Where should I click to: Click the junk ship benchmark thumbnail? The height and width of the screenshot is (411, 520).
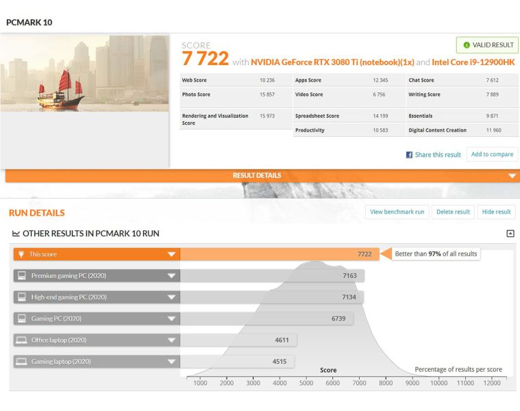[x=84, y=73]
